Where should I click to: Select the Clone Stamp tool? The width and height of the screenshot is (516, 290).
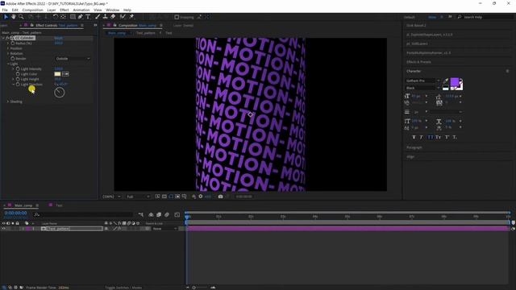pyautogui.click(x=106, y=17)
